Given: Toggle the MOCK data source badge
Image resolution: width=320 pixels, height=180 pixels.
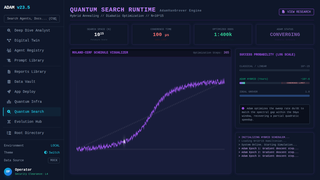Looking at the screenshot, I should point(54,160).
